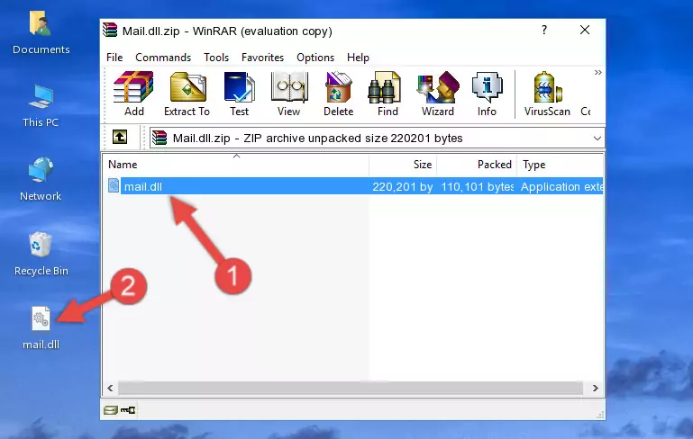Select the mail.dll desktop file
Viewport: 693px width, 439px height.
click(41, 328)
